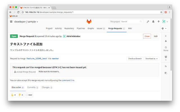Open the Graphs nav tab
The width and height of the screenshot is (180, 112).
[x=91, y=29]
